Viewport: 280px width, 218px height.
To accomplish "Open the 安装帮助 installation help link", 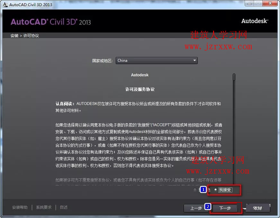I will coord(20,207).
